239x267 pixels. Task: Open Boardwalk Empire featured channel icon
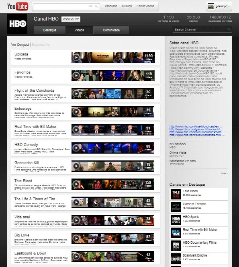176,258
